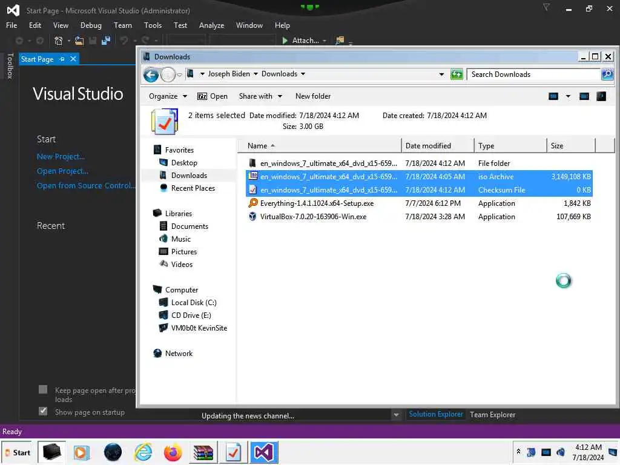The width and height of the screenshot is (620, 465).
Task: Select Desktop in Favorites
Action: [x=184, y=162]
